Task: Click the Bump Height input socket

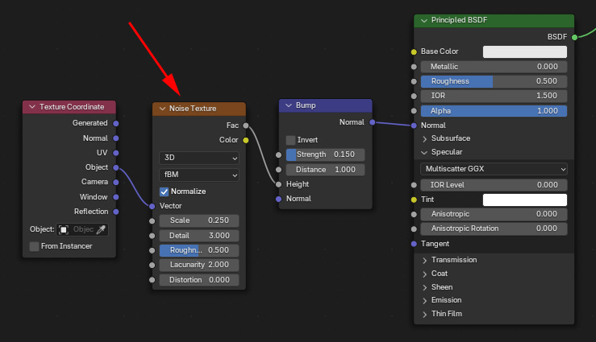Action: pyautogui.click(x=278, y=184)
